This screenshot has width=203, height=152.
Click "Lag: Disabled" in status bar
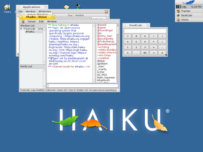37,90
